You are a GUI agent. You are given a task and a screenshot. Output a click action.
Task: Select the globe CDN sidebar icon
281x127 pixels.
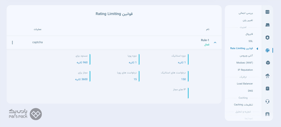click(267, 50)
